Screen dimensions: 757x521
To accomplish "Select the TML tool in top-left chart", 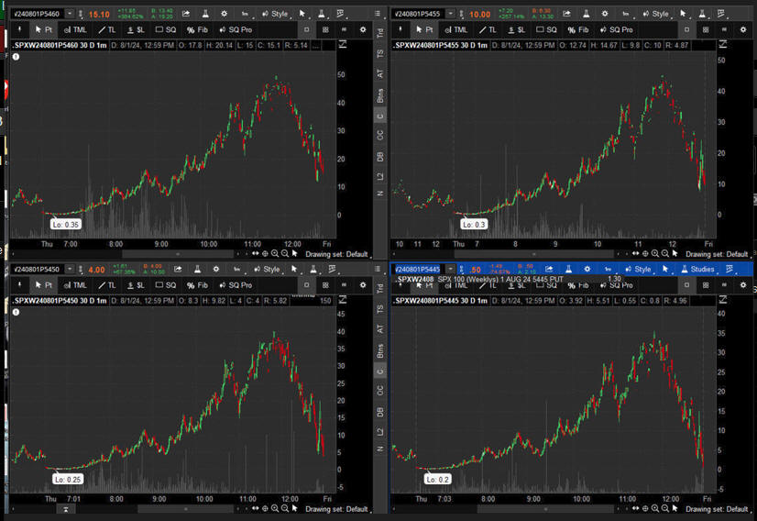I will (x=75, y=29).
